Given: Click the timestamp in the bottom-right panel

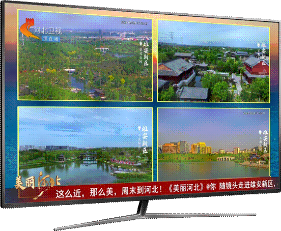Looking at the screenshot, I should point(254,113).
